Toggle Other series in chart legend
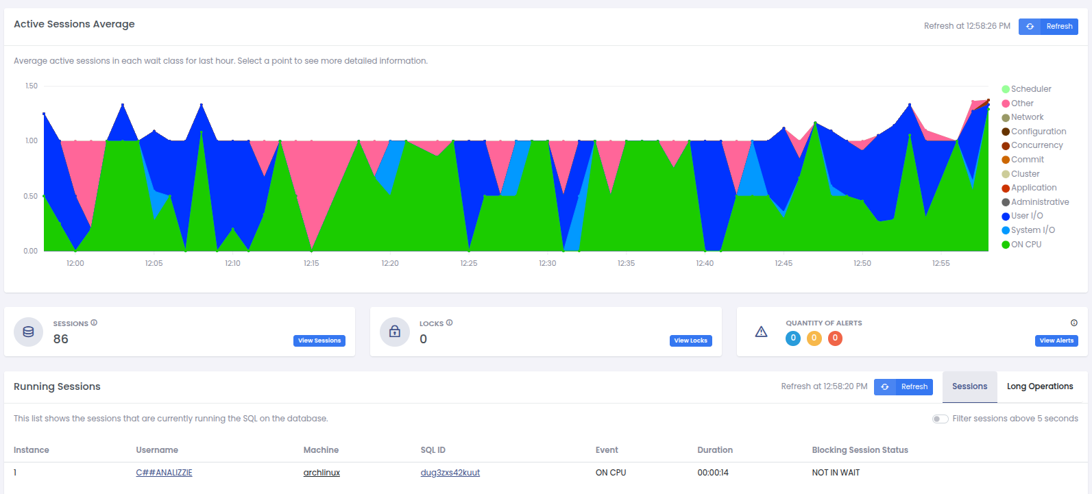Image resolution: width=1092 pixels, height=494 pixels. 1017,103
